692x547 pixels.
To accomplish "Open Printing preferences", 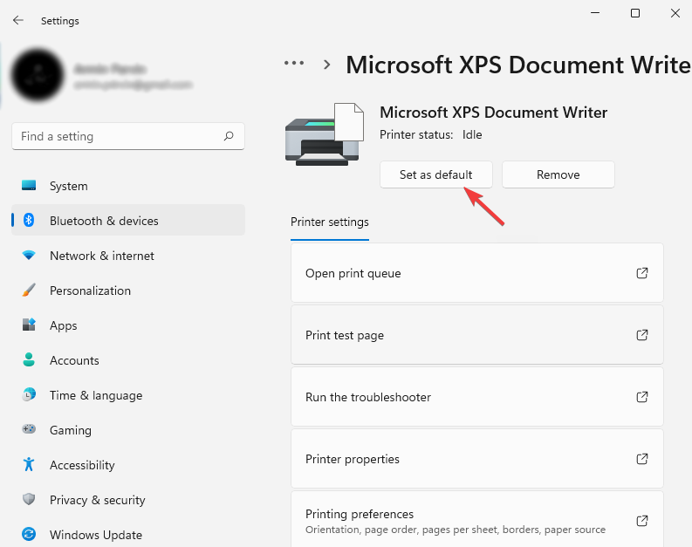I will click(477, 520).
